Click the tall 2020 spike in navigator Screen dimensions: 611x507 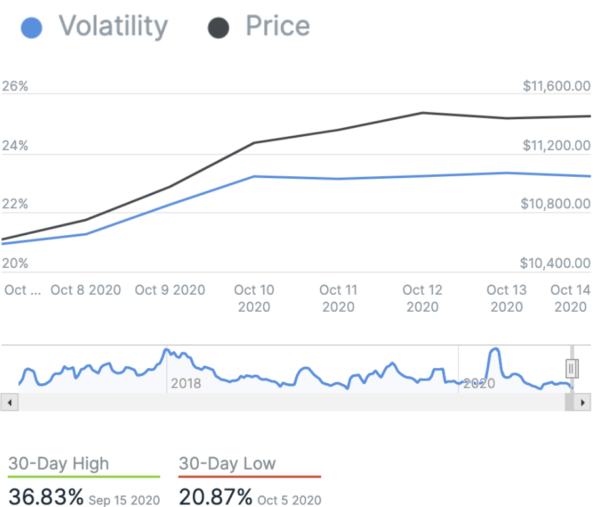click(495, 354)
